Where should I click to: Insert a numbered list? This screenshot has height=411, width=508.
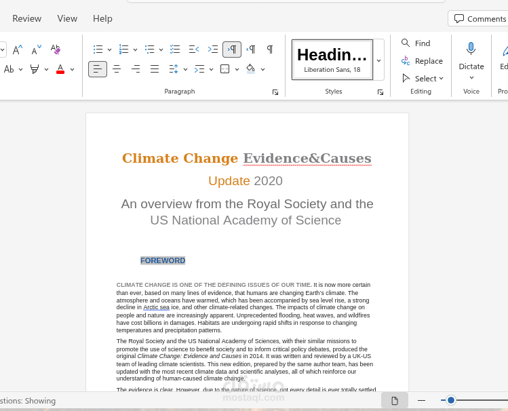coord(123,50)
